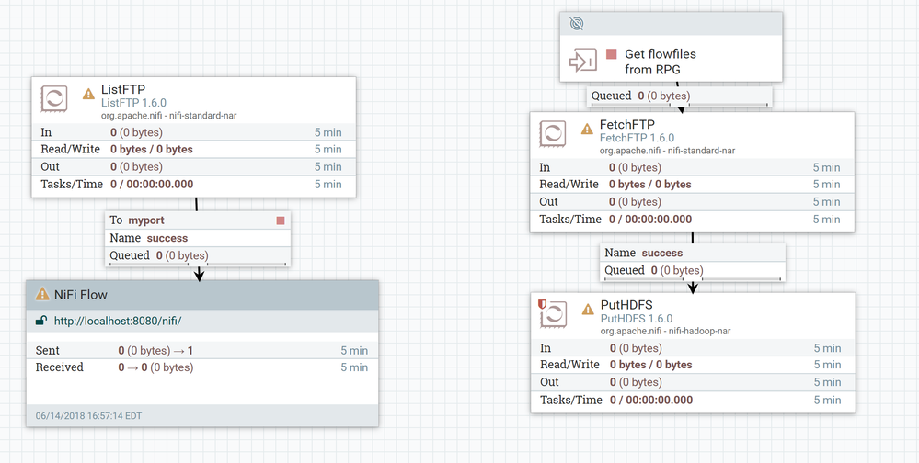The height and width of the screenshot is (463, 919).
Task: Click the unlocked padlock beside localhost URL
Action: point(40,321)
